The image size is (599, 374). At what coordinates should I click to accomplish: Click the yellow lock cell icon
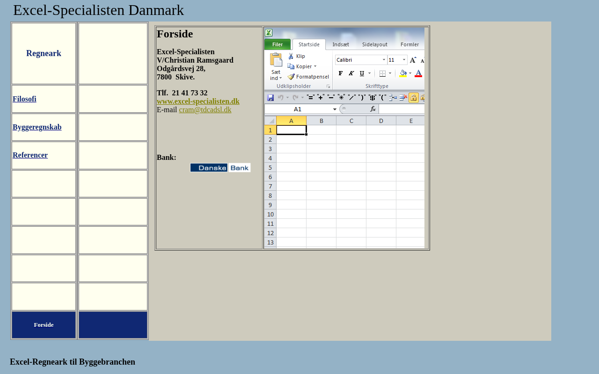point(413,97)
